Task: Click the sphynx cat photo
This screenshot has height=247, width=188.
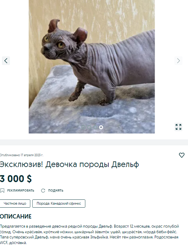Action: (x=92, y=67)
